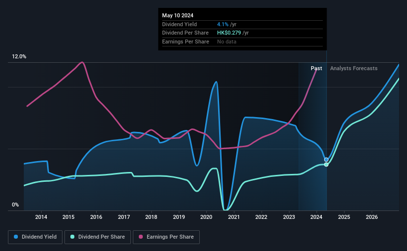Click the 4.1% dividend yield value
This screenshot has height=251, width=407.
223,24
